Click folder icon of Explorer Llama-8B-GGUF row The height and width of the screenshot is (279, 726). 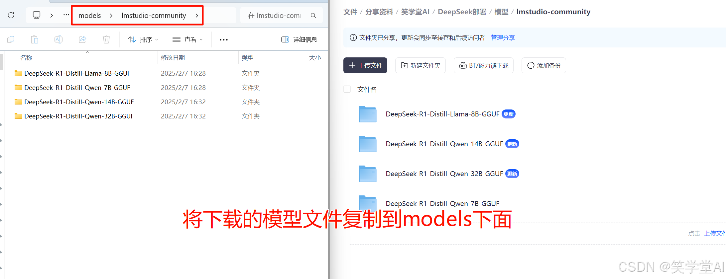point(18,73)
